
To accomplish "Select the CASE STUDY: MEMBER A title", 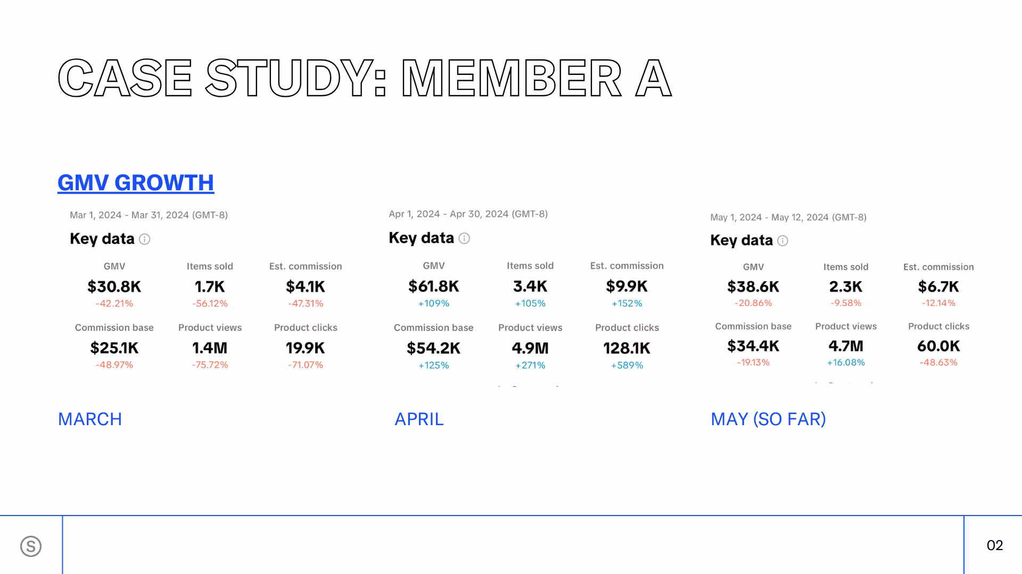I will (365, 79).
